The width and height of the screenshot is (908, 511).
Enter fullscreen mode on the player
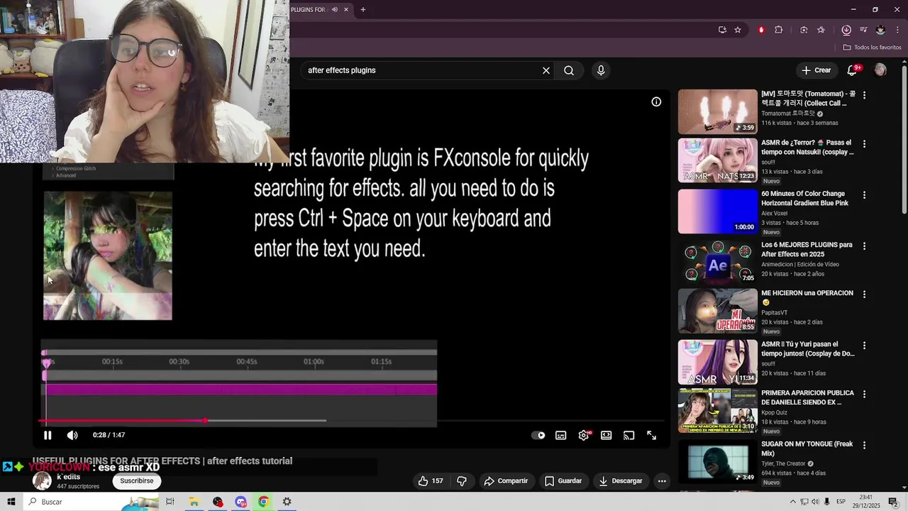point(652,436)
